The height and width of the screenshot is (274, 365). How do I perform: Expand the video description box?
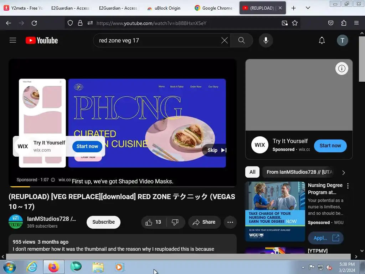[123, 244]
